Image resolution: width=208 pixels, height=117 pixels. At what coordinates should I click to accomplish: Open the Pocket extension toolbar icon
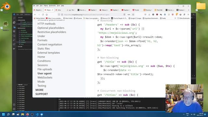[x=145, y=15]
